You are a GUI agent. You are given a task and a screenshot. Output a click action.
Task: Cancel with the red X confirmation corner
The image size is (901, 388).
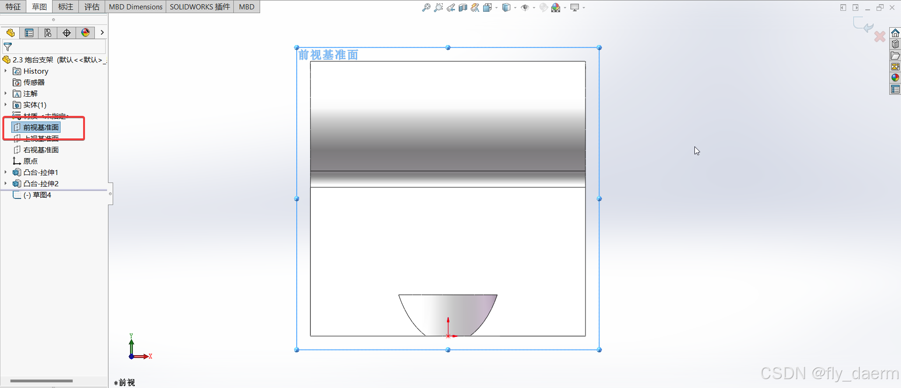[880, 36]
